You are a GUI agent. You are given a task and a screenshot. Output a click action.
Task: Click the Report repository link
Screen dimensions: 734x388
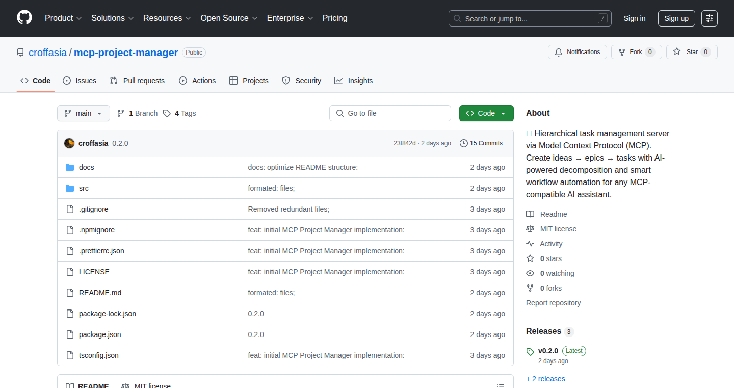click(554, 303)
